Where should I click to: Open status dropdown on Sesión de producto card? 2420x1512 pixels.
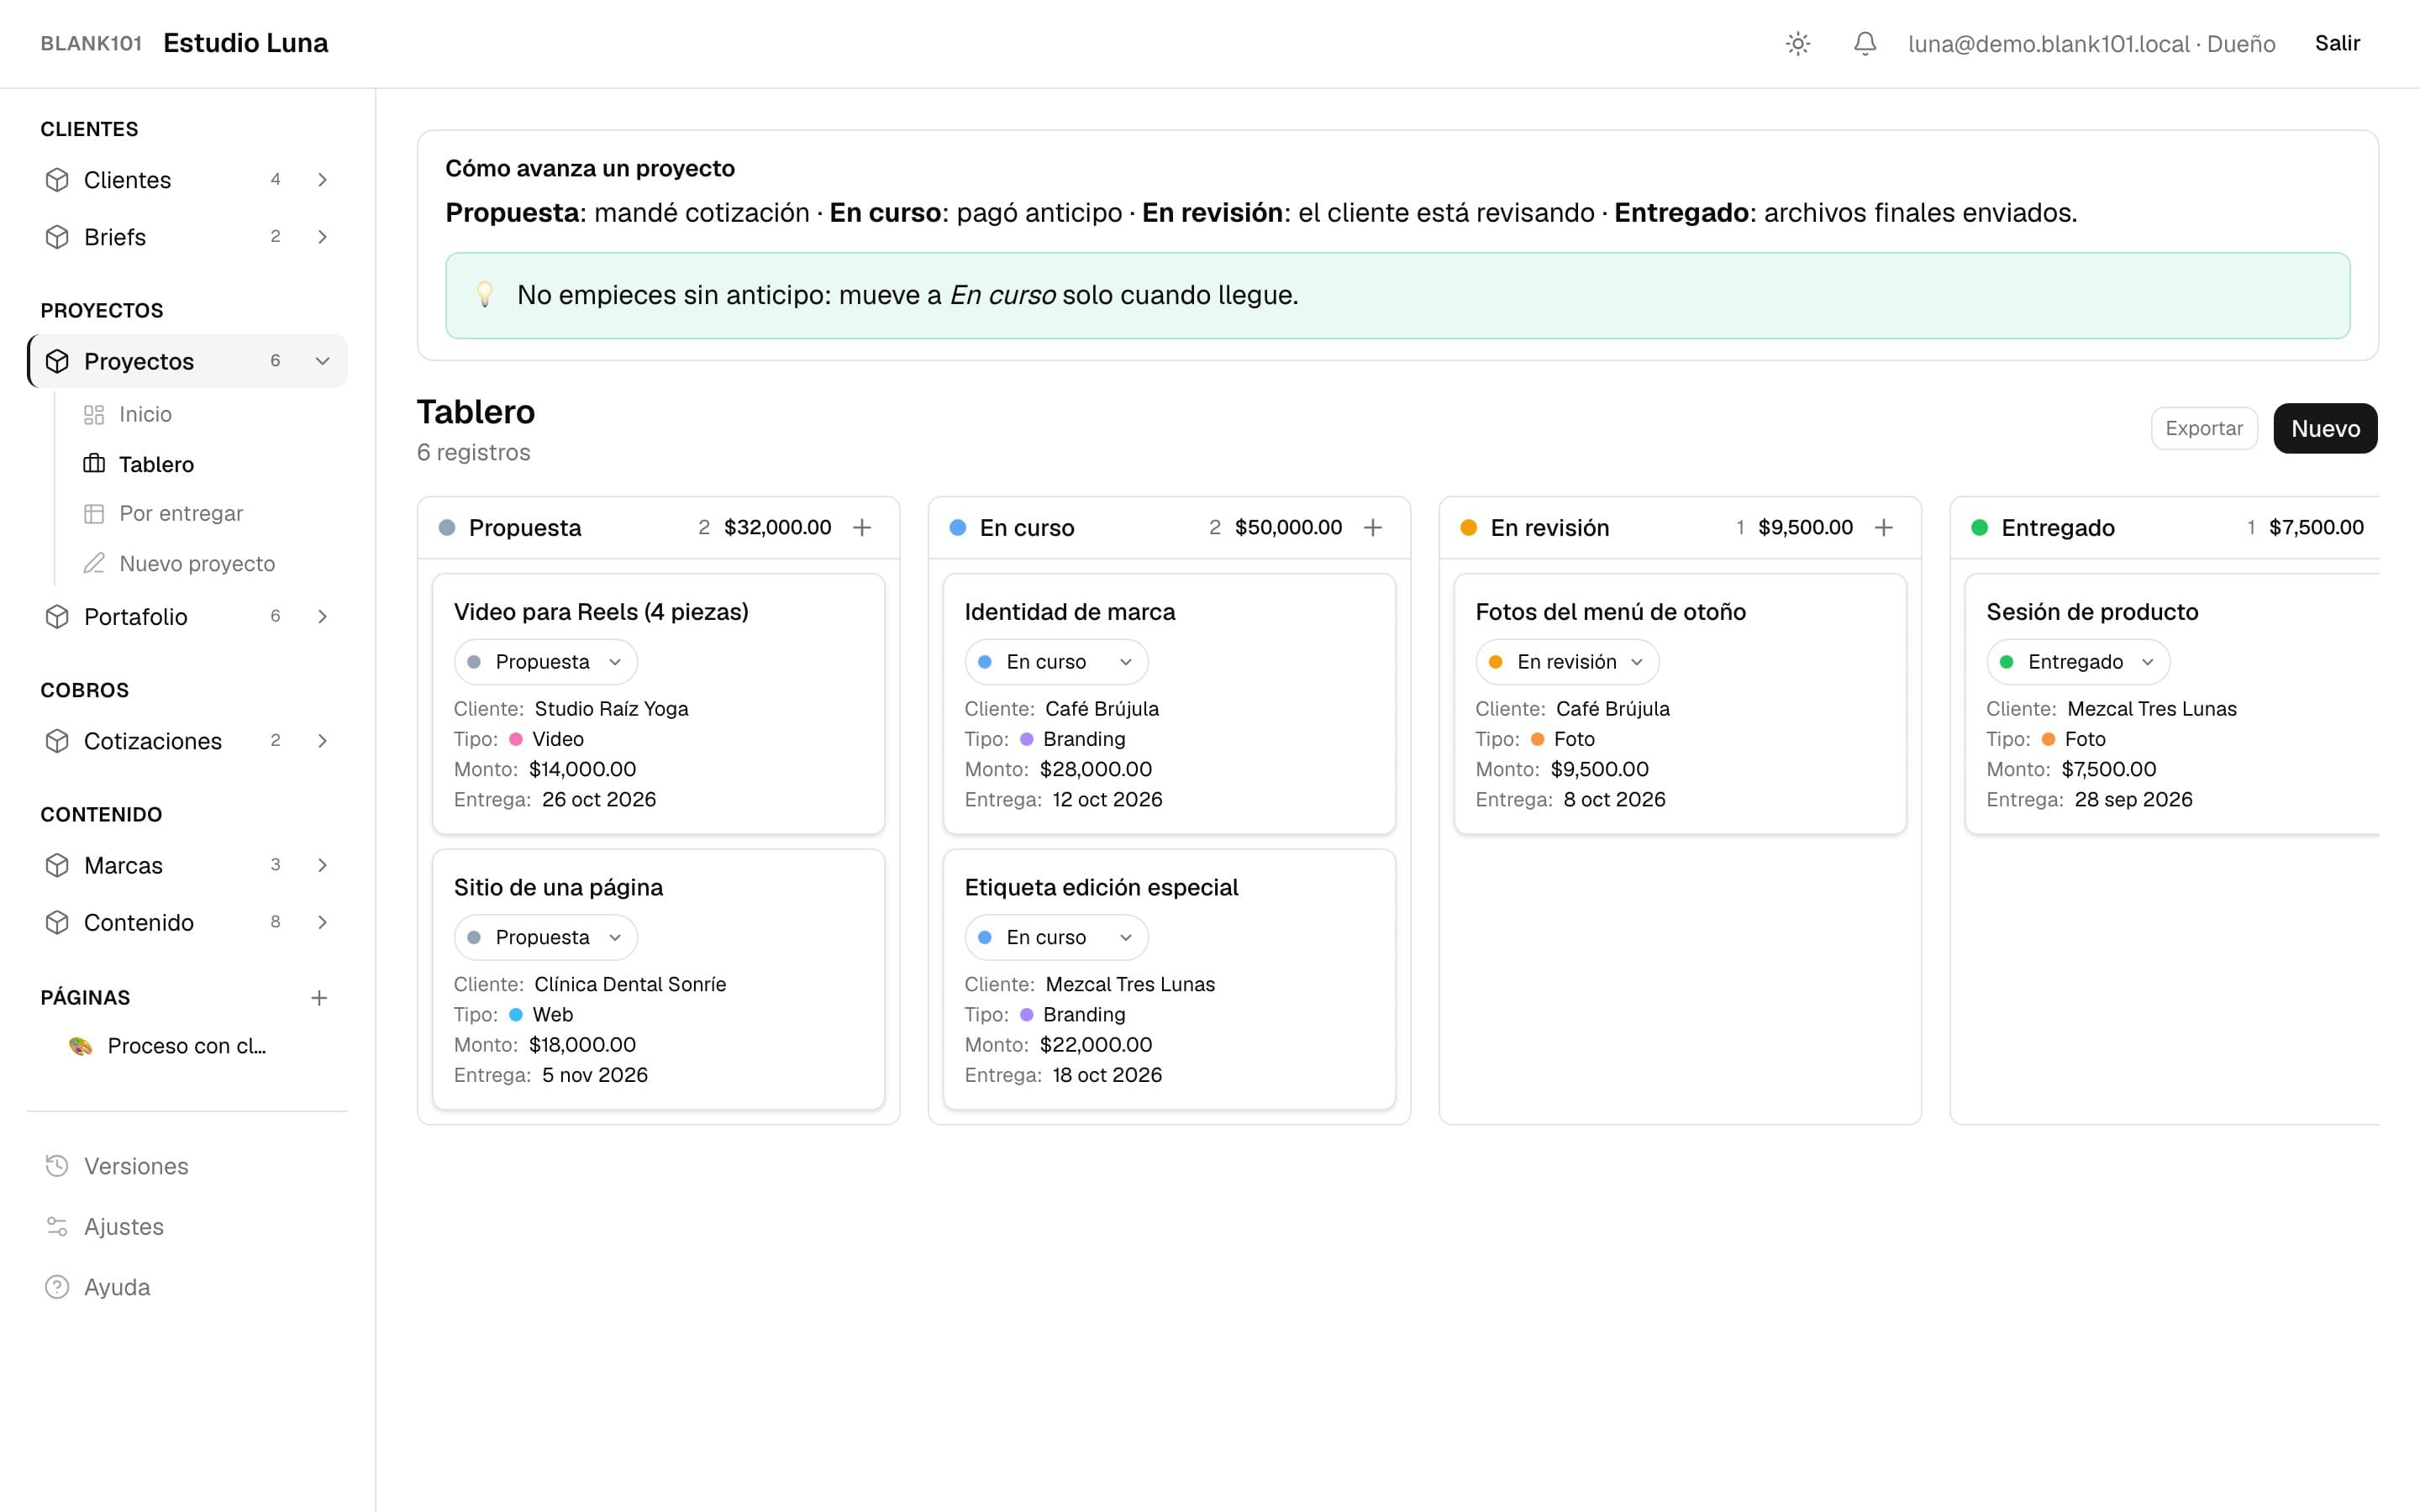click(x=2078, y=662)
